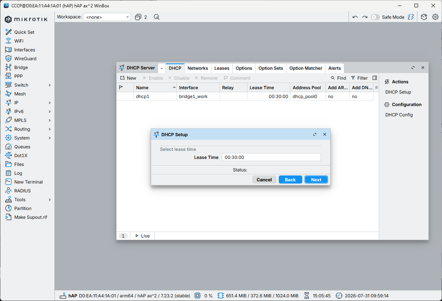Open the WiFi menu

point(19,41)
